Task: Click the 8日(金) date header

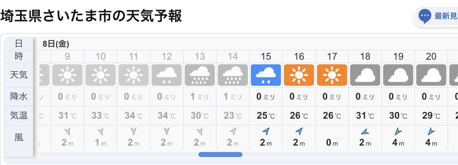Action: click(56, 44)
